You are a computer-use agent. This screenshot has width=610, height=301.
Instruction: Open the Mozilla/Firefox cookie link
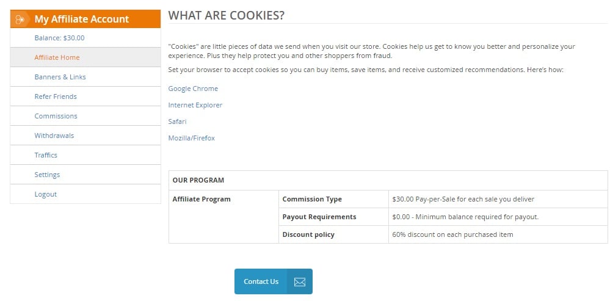[191, 138]
